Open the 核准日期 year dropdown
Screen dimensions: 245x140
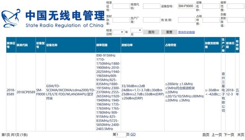(x=118, y=32)
